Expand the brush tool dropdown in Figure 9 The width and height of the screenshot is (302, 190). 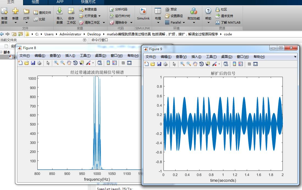tap(219, 64)
